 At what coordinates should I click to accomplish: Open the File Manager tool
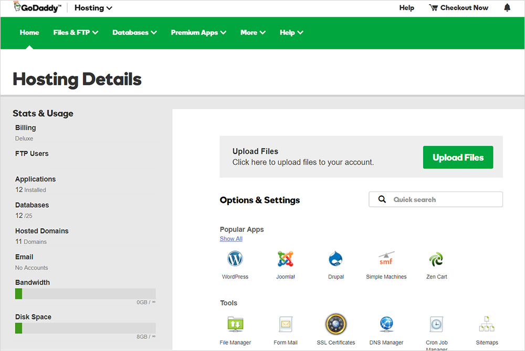(235, 324)
